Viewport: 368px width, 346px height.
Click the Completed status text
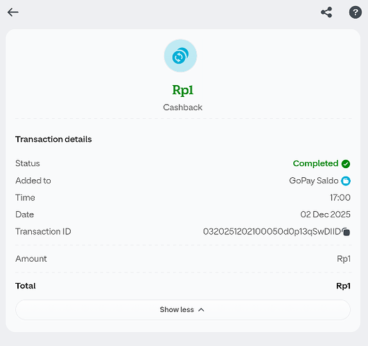point(315,163)
